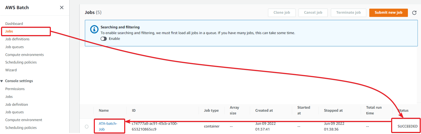Sort by the Name column header
The height and width of the screenshot is (134, 421).
[x=104, y=110]
